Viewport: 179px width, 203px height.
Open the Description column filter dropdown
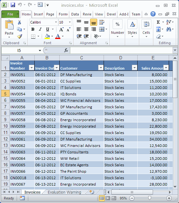[134, 68]
